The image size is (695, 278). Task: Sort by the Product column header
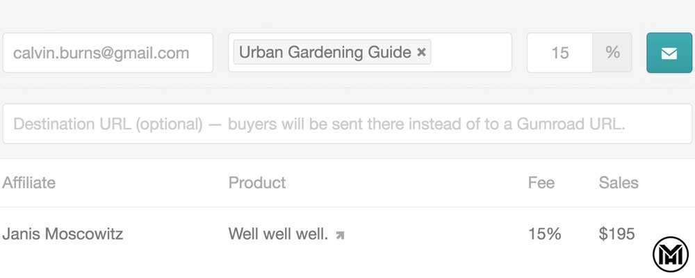257,183
